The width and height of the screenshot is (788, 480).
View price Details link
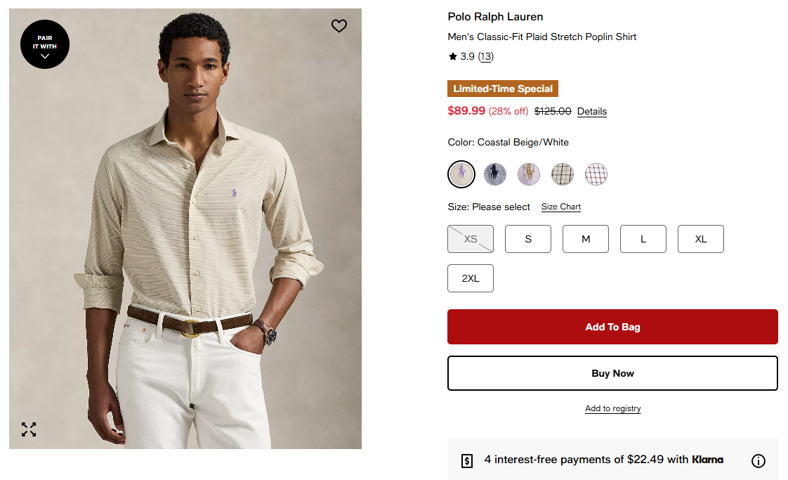tap(592, 111)
